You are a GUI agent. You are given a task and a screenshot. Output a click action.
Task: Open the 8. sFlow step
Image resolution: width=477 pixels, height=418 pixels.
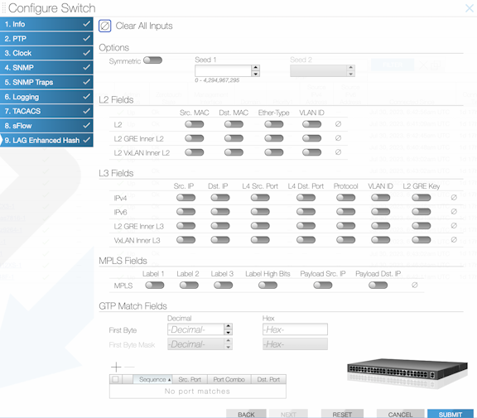[x=46, y=126]
